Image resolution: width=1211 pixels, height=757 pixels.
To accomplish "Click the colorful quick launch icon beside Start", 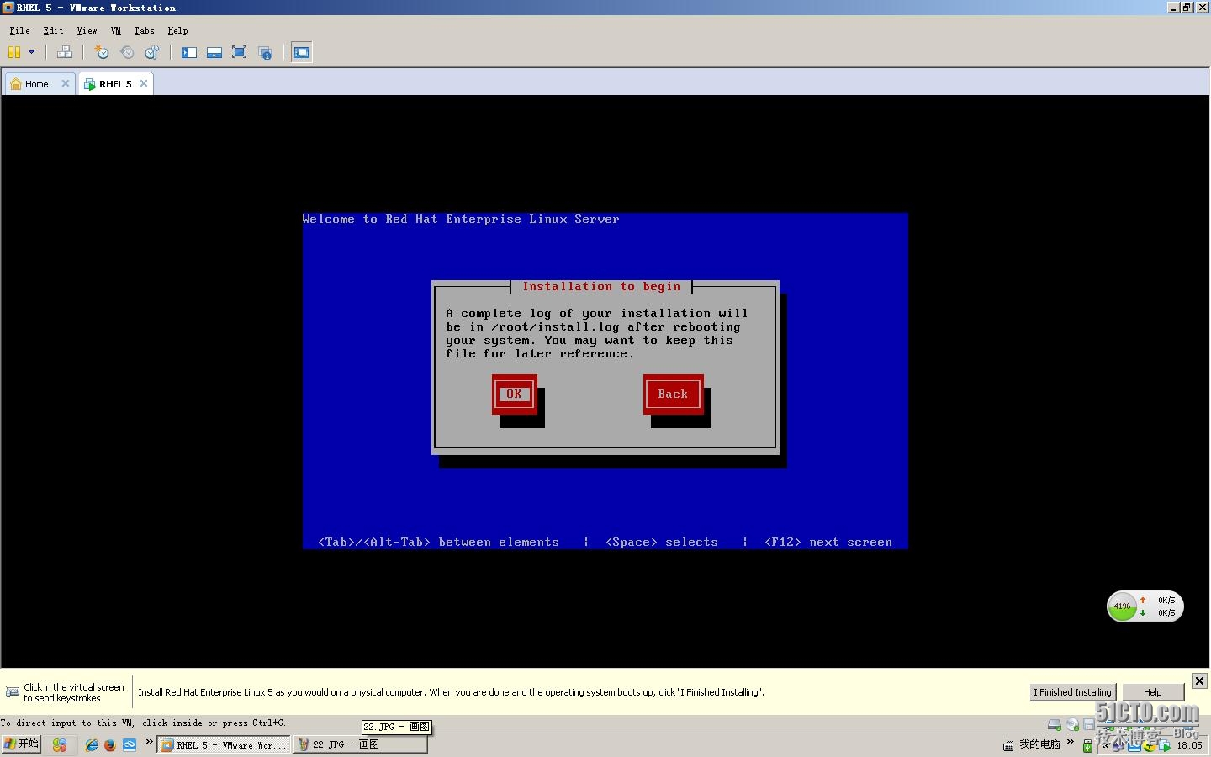I will (59, 745).
